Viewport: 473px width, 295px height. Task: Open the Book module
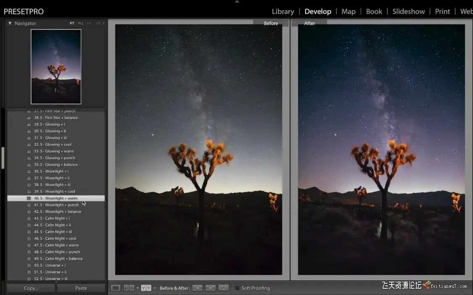[x=374, y=11]
